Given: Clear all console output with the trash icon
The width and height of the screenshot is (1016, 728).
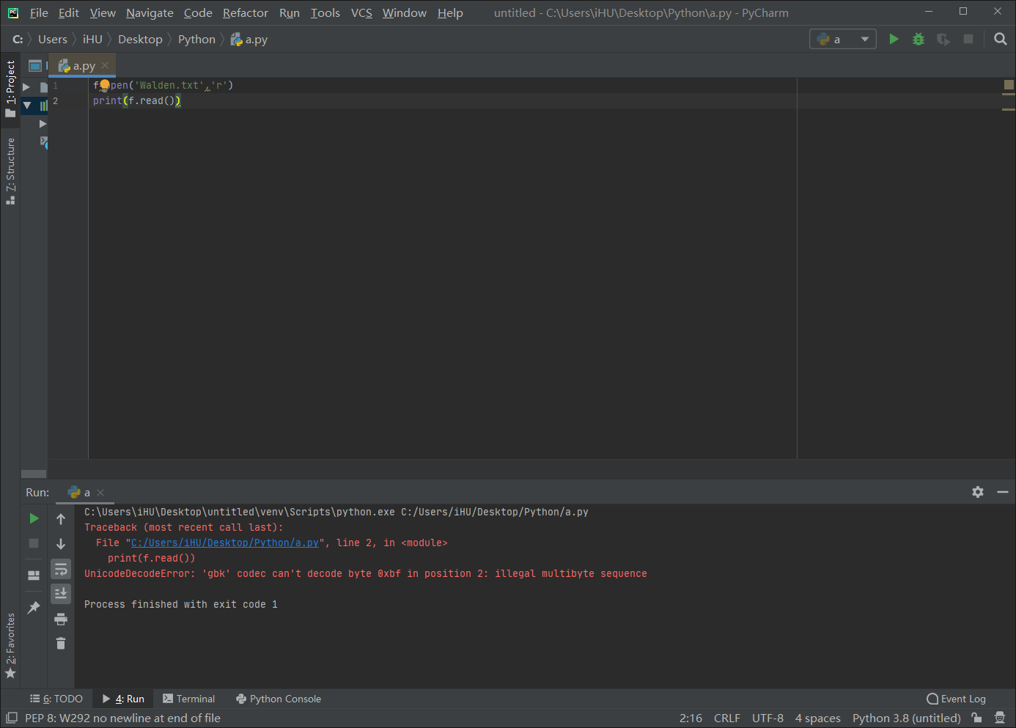Looking at the screenshot, I should tap(61, 643).
